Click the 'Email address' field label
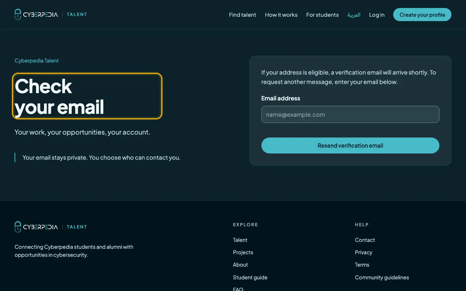The height and width of the screenshot is (291, 466). pos(281,98)
